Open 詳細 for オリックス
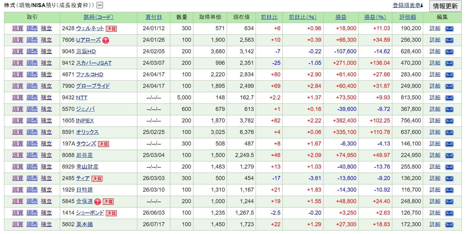The height and width of the screenshot is (234, 467). coord(435,132)
